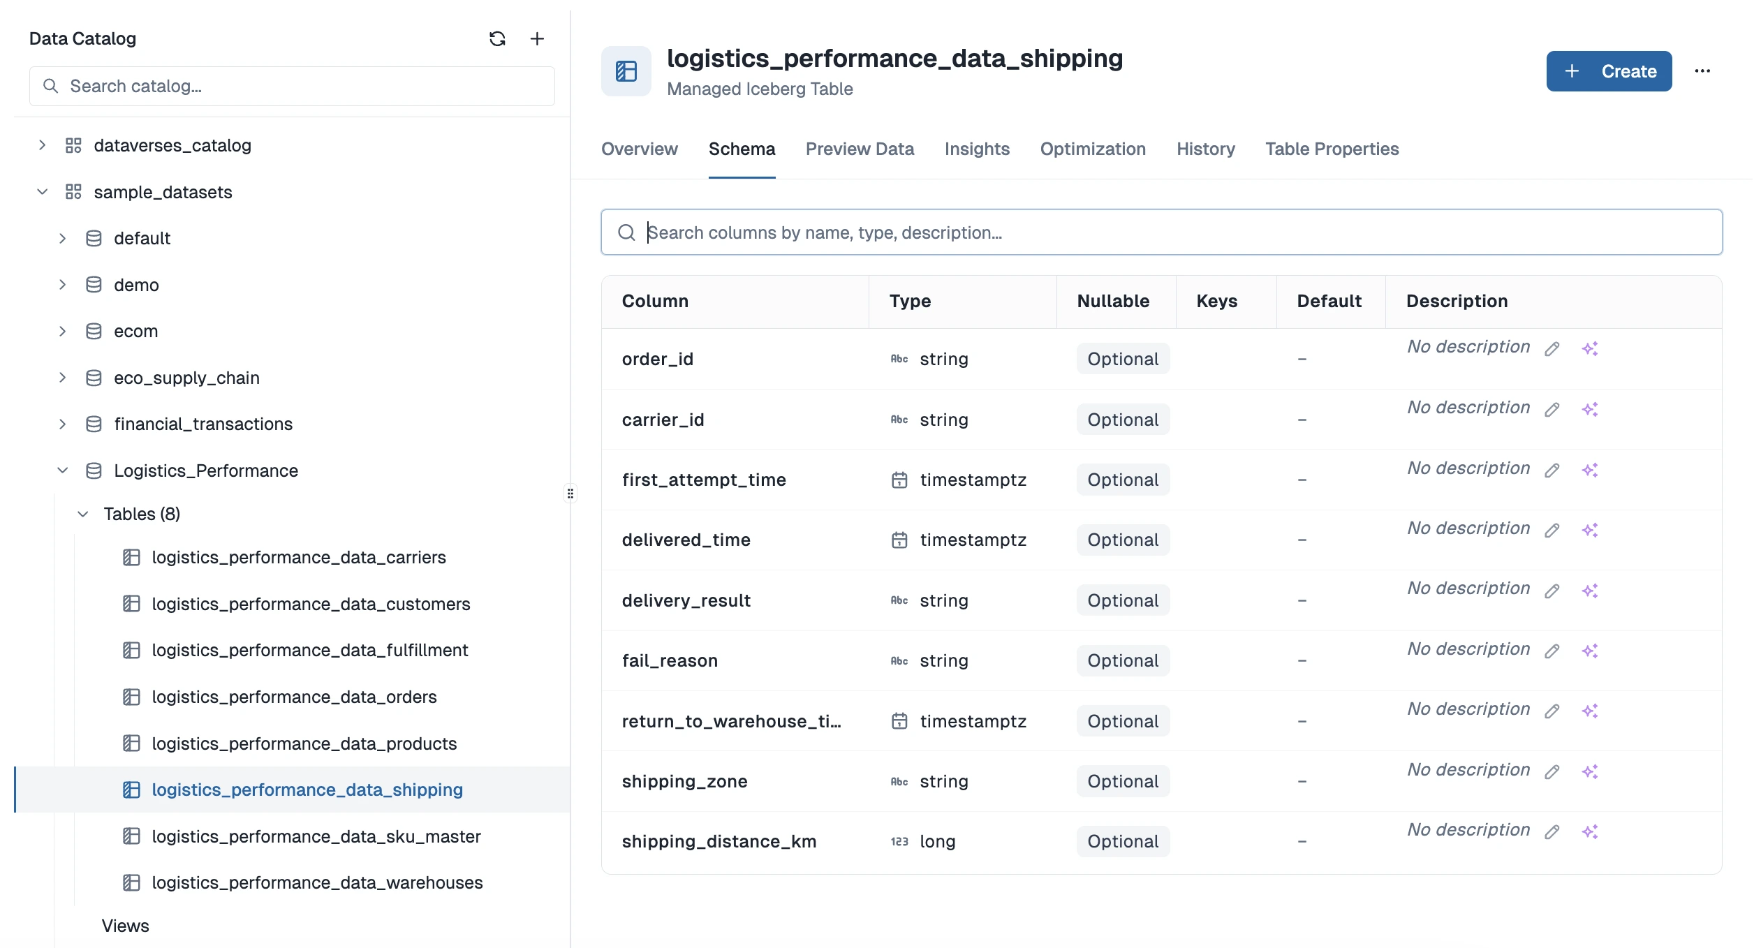Click the Optional badge for fail_reason

(1122, 660)
